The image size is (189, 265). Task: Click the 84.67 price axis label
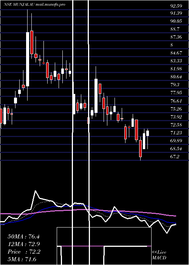[x=176, y=53]
